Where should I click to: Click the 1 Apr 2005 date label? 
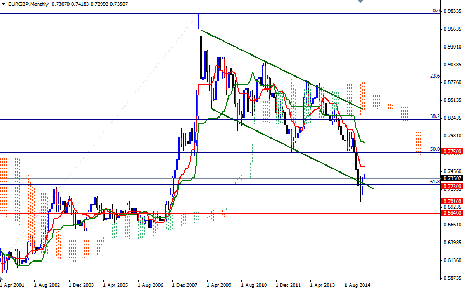[115, 285]
